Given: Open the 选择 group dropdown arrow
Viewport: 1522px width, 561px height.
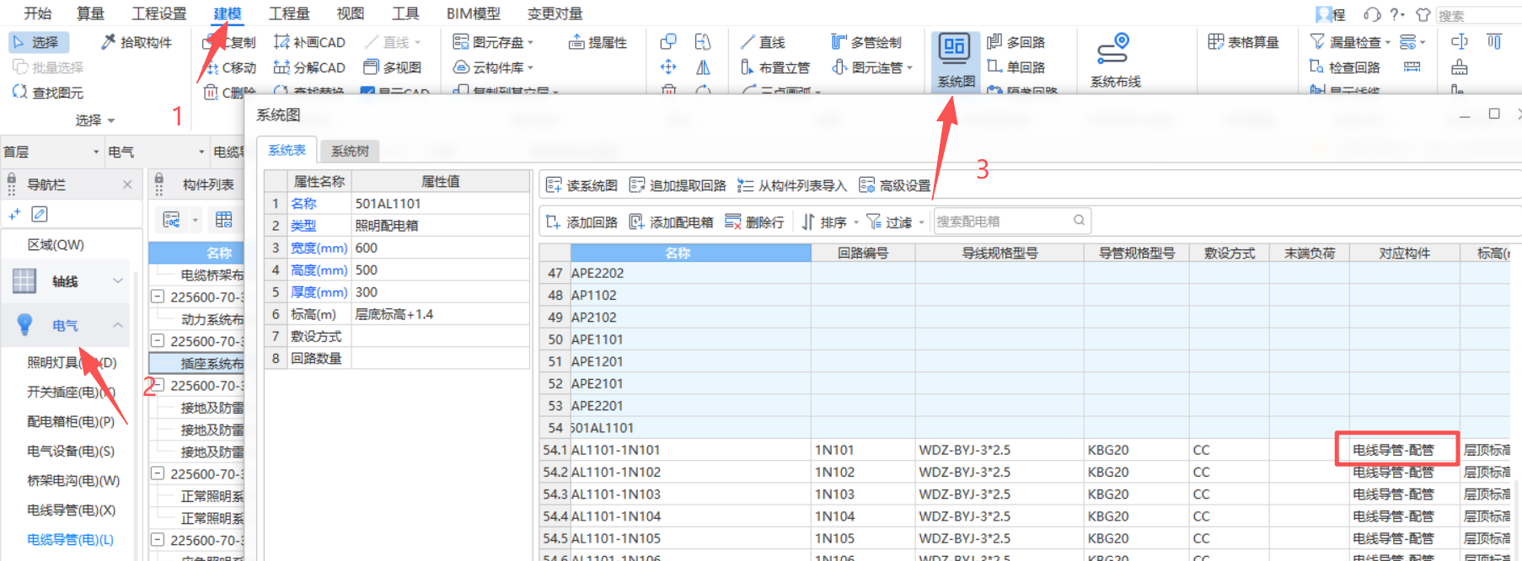Looking at the screenshot, I should (111, 120).
